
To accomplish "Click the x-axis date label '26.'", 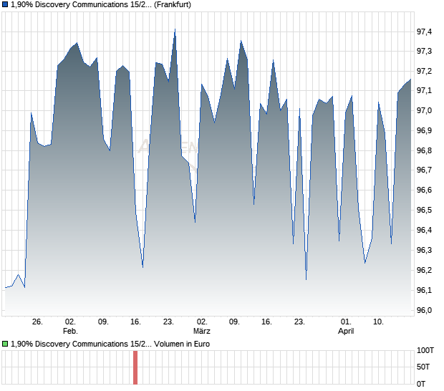I will [x=37, y=322].
